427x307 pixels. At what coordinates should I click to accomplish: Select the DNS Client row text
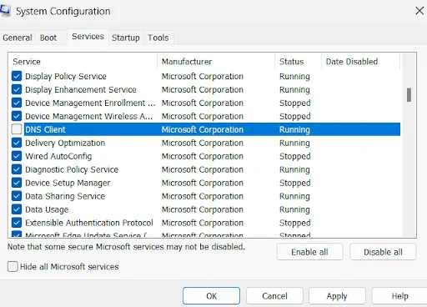click(45, 129)
